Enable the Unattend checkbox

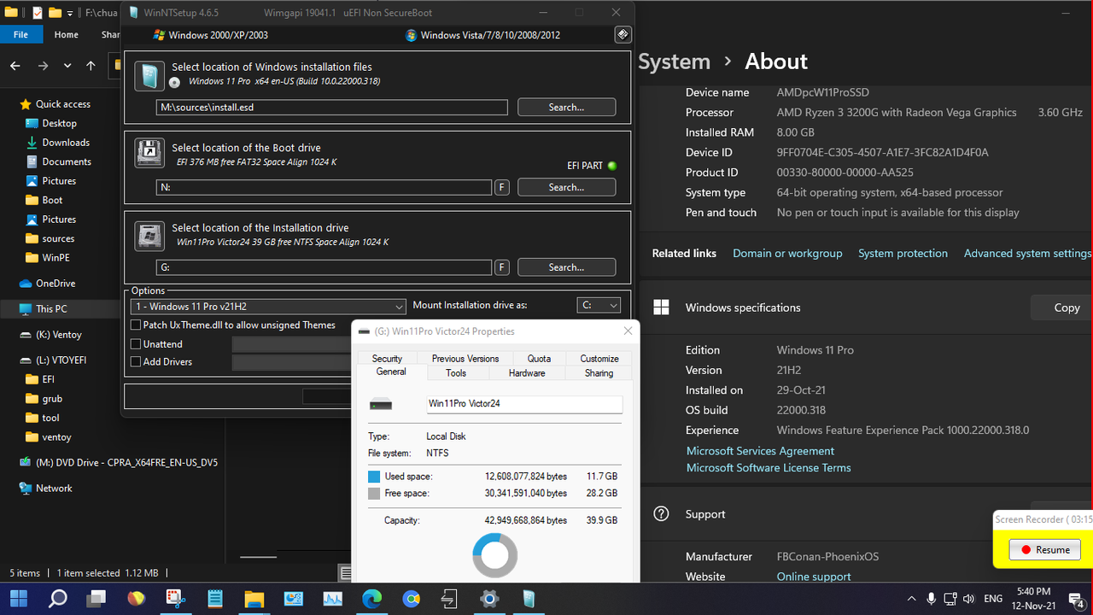pos(136,343)
